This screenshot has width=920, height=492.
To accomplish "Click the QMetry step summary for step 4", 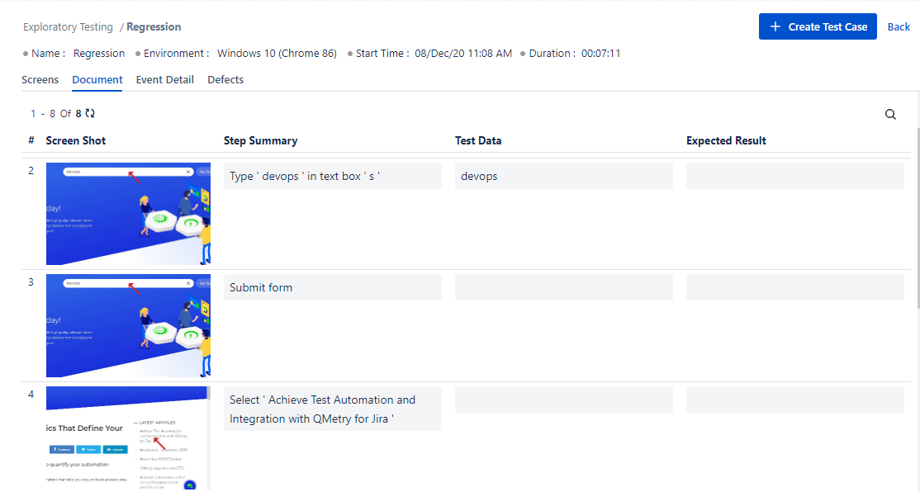I will [x=332, y=409].
